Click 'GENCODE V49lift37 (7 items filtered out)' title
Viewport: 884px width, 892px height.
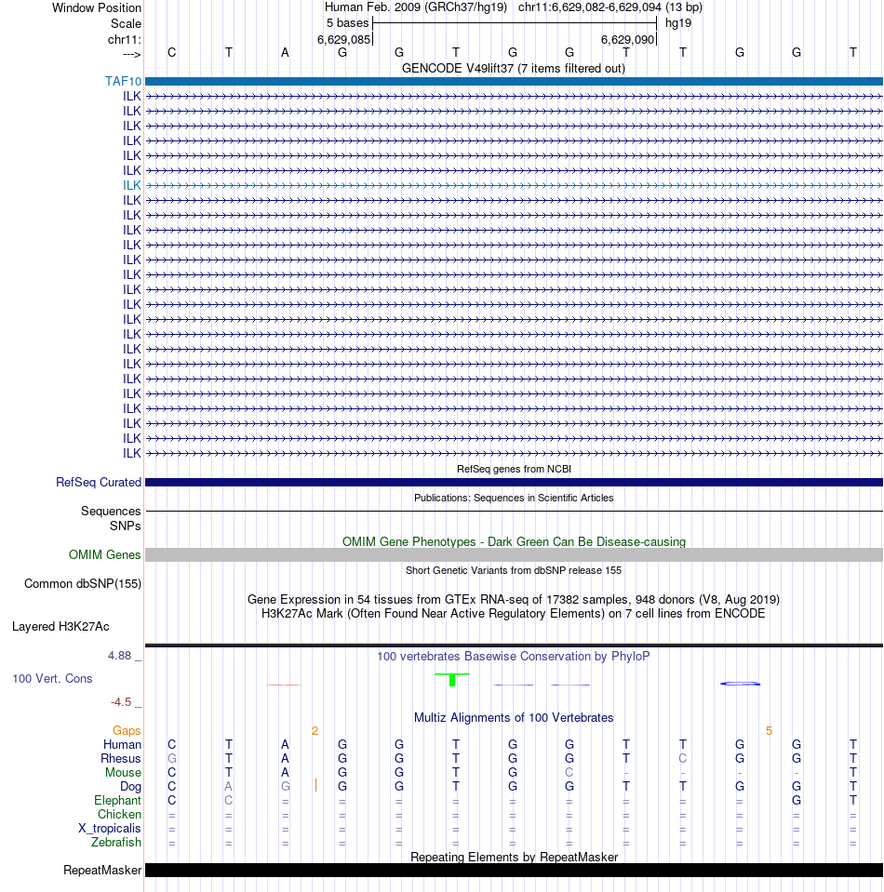coord(514,68)
